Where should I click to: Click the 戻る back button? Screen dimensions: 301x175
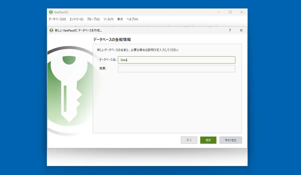[189, 140]
